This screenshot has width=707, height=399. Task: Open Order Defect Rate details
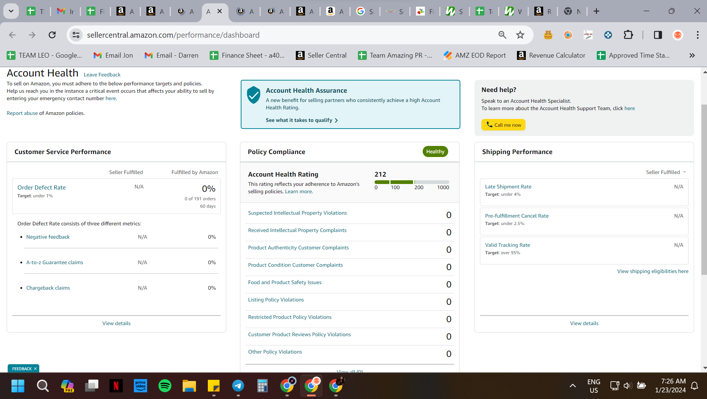tap(41, 187)
